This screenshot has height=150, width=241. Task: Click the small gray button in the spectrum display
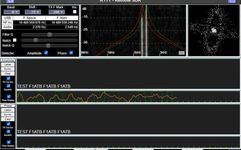tap(181, 53)
